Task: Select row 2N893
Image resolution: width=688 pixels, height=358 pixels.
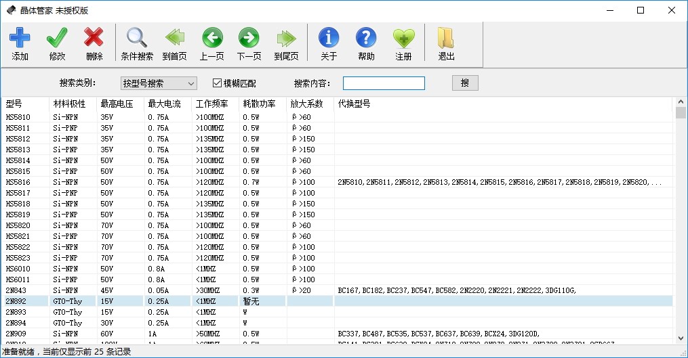Action: click(x=337, y=312)
